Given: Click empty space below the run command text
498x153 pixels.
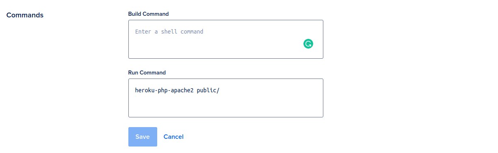Looking at the screenshot, I should click(x=226, y=106).
